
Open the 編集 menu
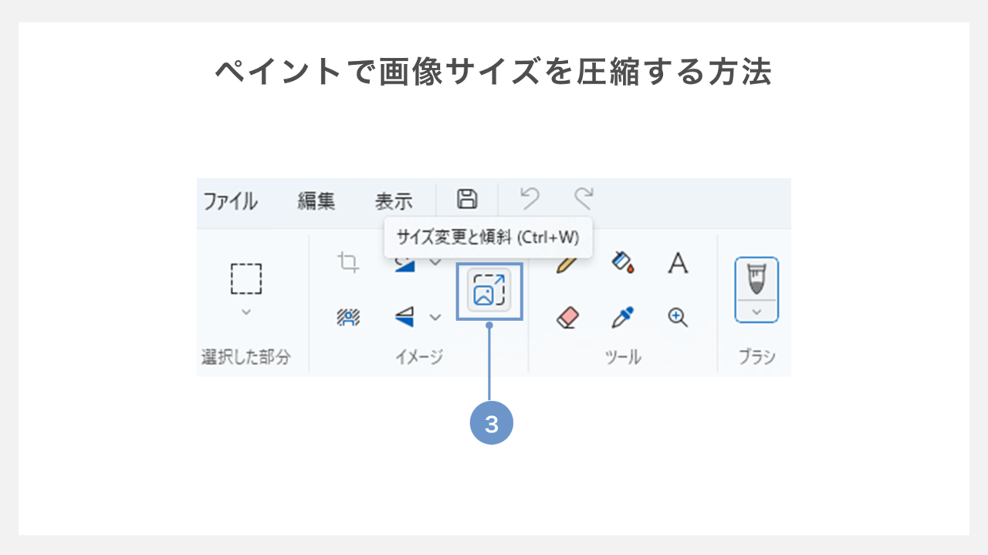(x=316, y=201)
